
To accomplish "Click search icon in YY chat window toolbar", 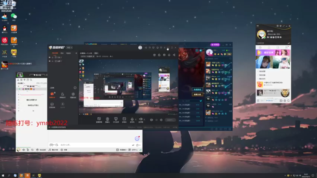I will 31,80.
